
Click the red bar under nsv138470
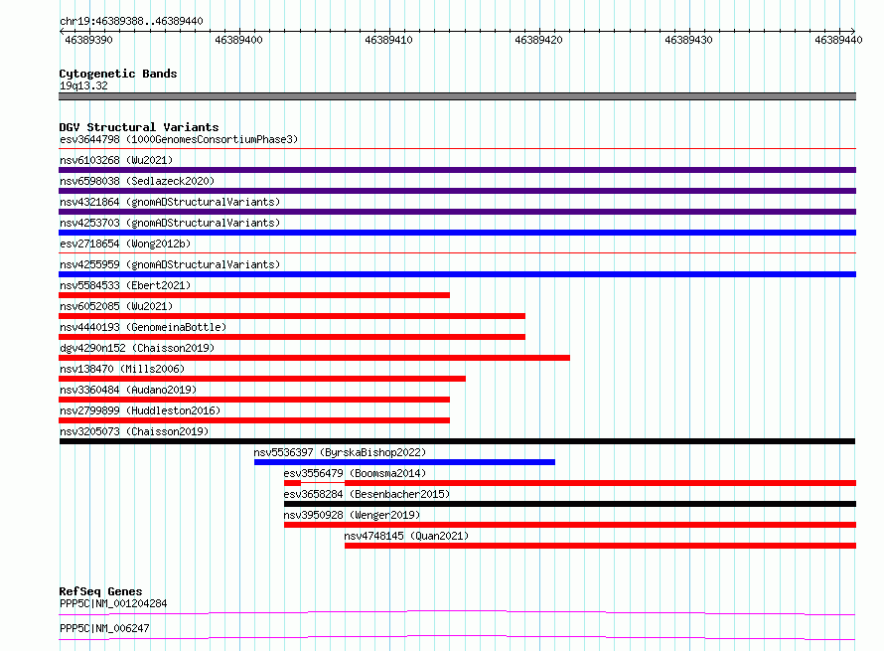point(262,379)
